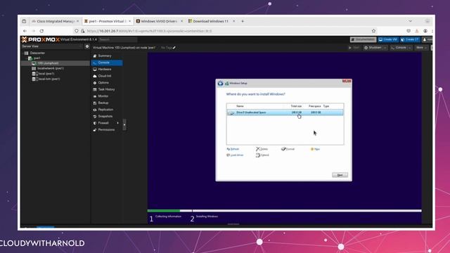The width and height of the screenshot is (450, 253).
Task: Click the Windows Setup back arrow
Action: pyautogui.click(x=220, y=84)
